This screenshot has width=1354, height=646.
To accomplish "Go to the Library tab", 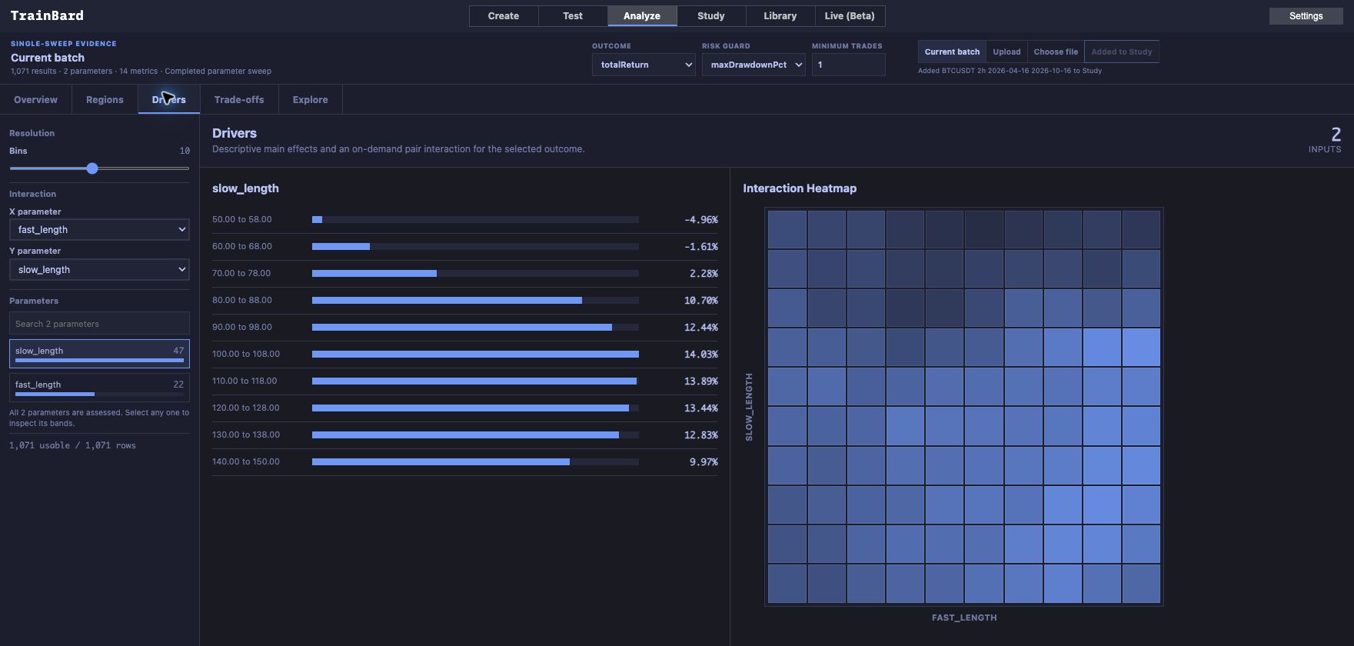I will 780,15.
